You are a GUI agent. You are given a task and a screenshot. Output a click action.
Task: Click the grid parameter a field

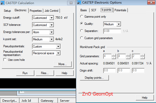click(107, 56)
